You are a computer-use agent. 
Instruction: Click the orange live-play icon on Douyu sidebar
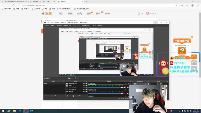click(194, 57)
